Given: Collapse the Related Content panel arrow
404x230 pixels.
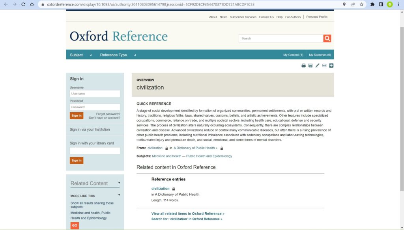Looking at the screenshot, I should (119, 183).
